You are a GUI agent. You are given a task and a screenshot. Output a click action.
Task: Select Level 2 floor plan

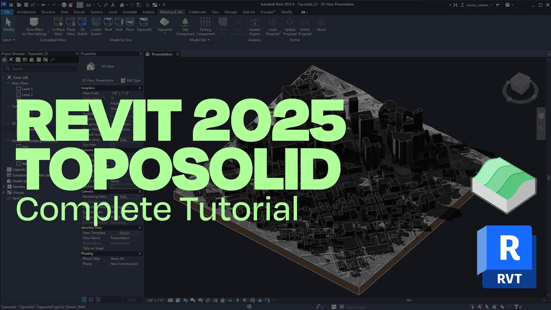tap(27, 95)
